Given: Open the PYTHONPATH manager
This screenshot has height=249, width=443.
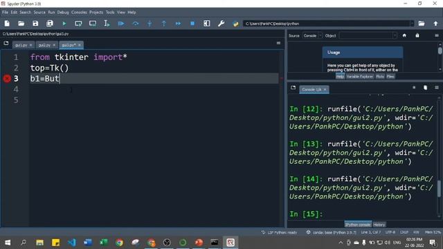Looking at the screenshot, I should click(235, 24).
